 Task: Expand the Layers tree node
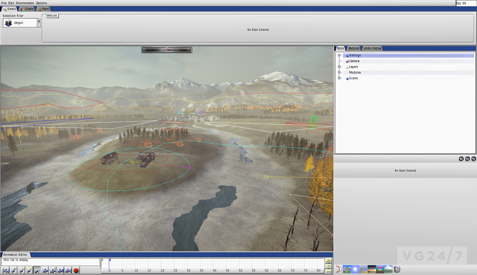click(x=339, y=67)
